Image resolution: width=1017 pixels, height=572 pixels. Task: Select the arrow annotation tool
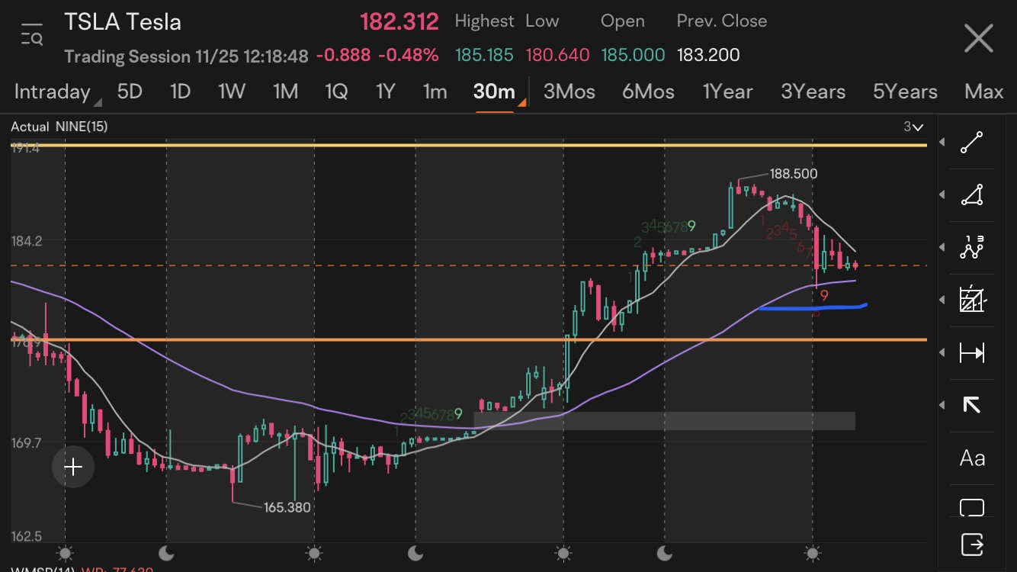tap(972, 405)
